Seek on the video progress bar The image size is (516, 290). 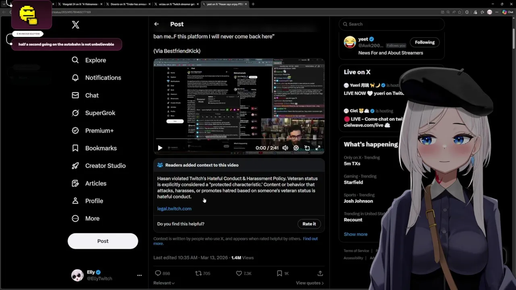click(239, 140)
